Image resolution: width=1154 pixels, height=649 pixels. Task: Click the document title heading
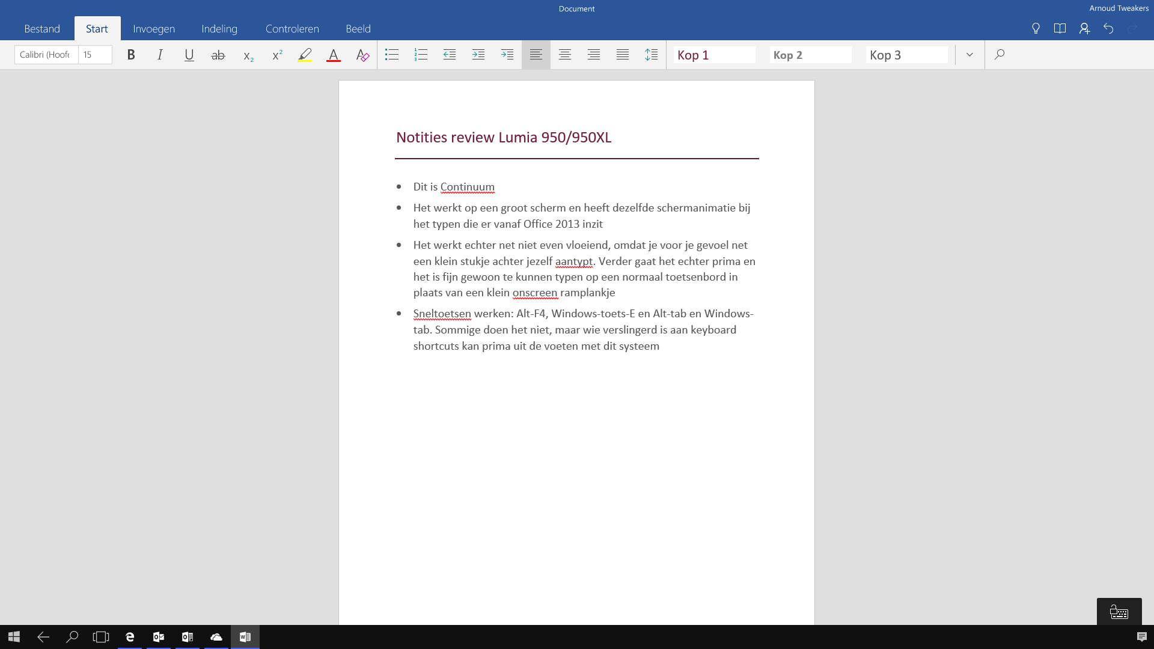click(504, 138)
